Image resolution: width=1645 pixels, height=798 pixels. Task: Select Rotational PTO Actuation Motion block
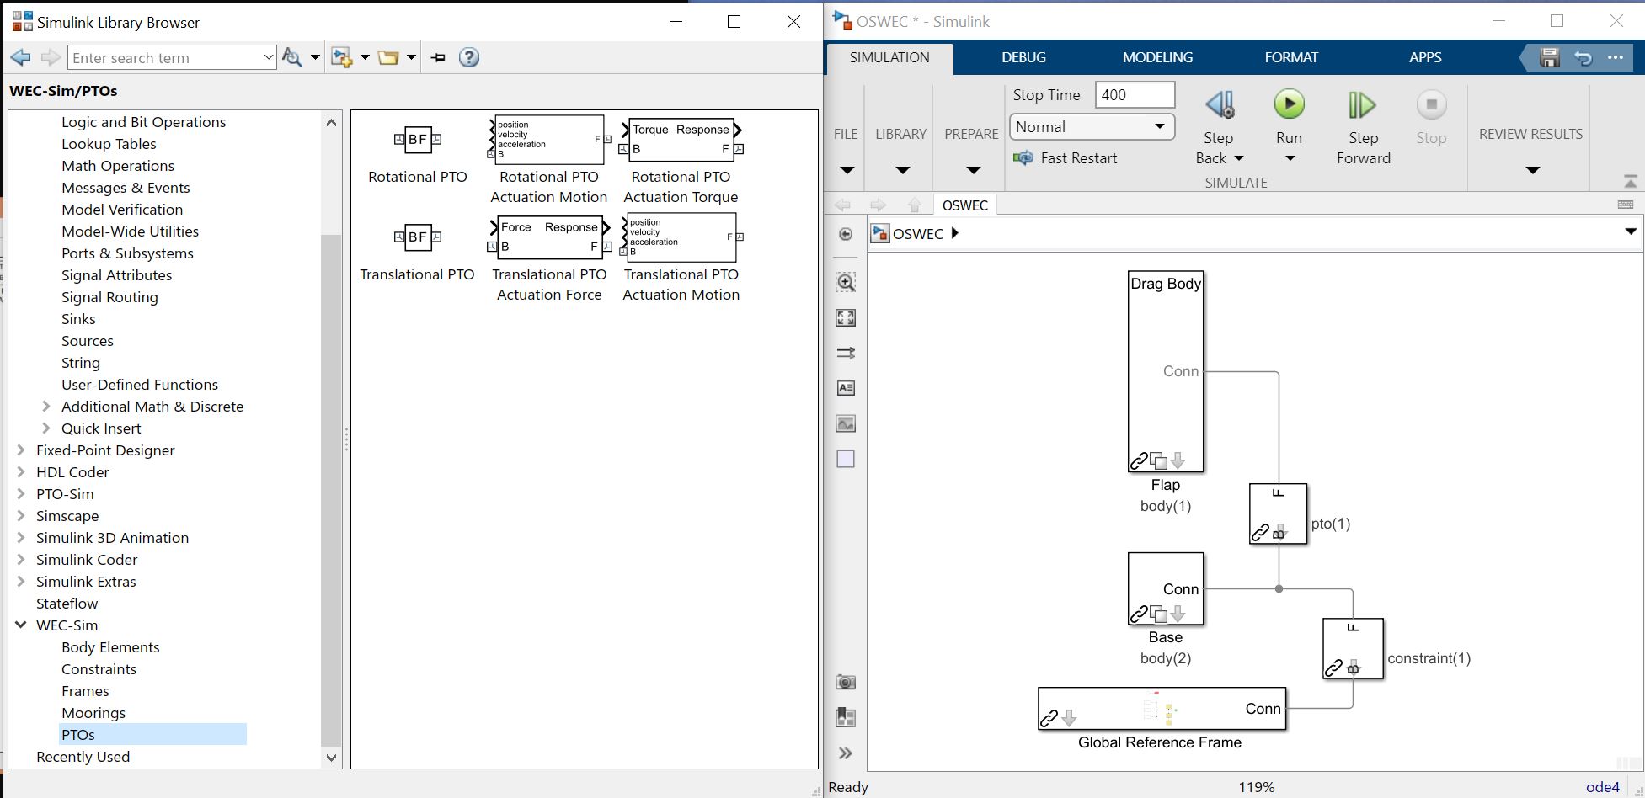549,140
